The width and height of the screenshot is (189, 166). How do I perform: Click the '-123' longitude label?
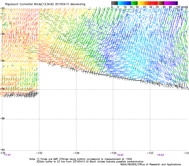click(x=150, y=153)
